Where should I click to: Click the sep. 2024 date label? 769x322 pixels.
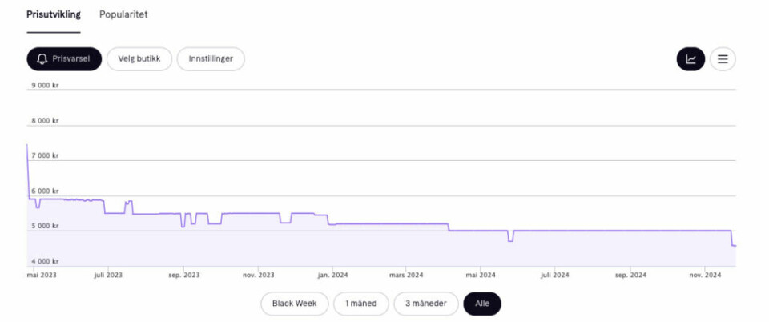[x=630, y=276]
